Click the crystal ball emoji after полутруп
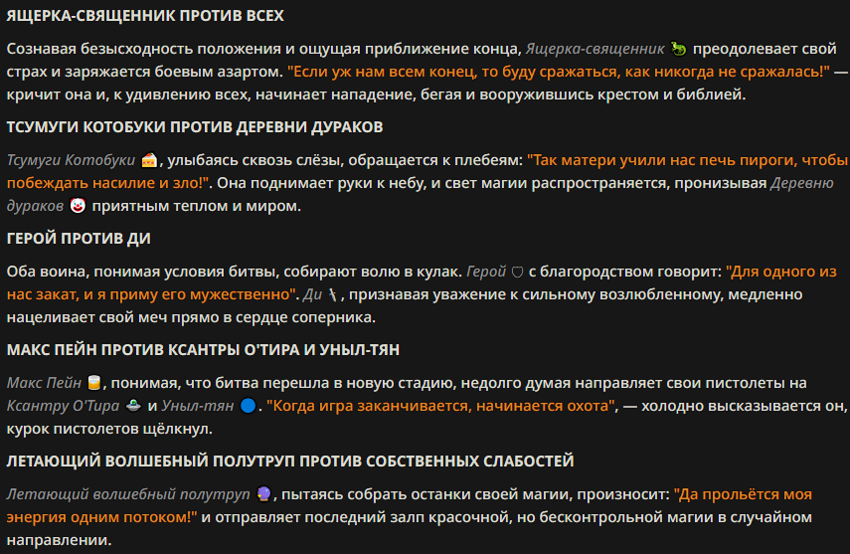The width and height of the screenshot is (850, 554). click(263, 494)
